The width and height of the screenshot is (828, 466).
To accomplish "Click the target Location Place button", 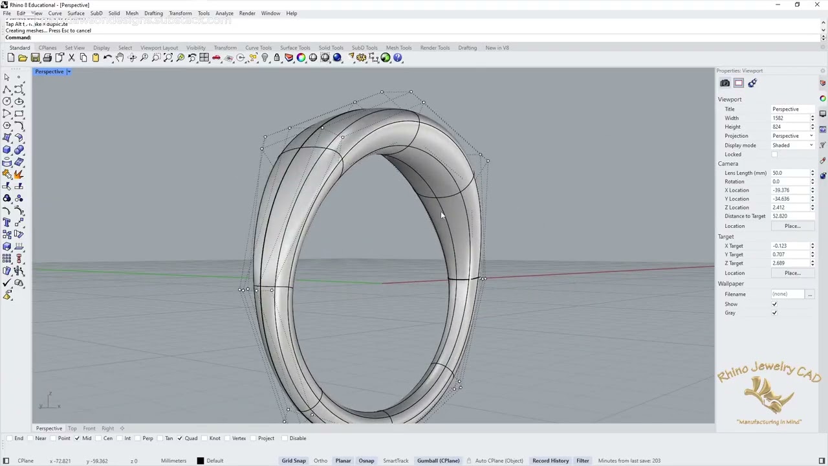I will [792, 273].
